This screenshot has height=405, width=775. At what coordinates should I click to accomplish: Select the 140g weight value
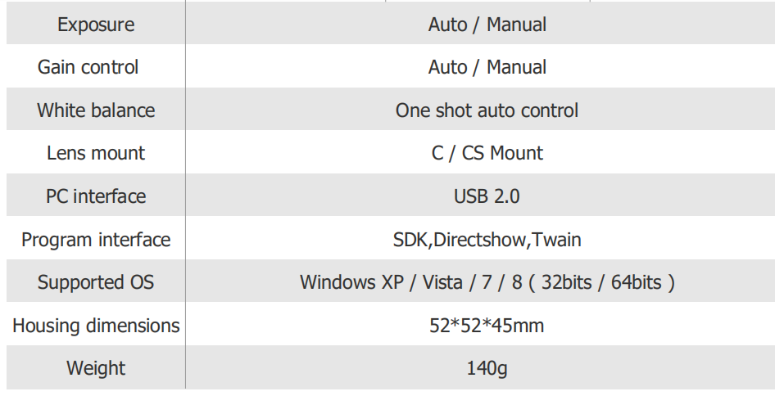[x=487, y=368]
